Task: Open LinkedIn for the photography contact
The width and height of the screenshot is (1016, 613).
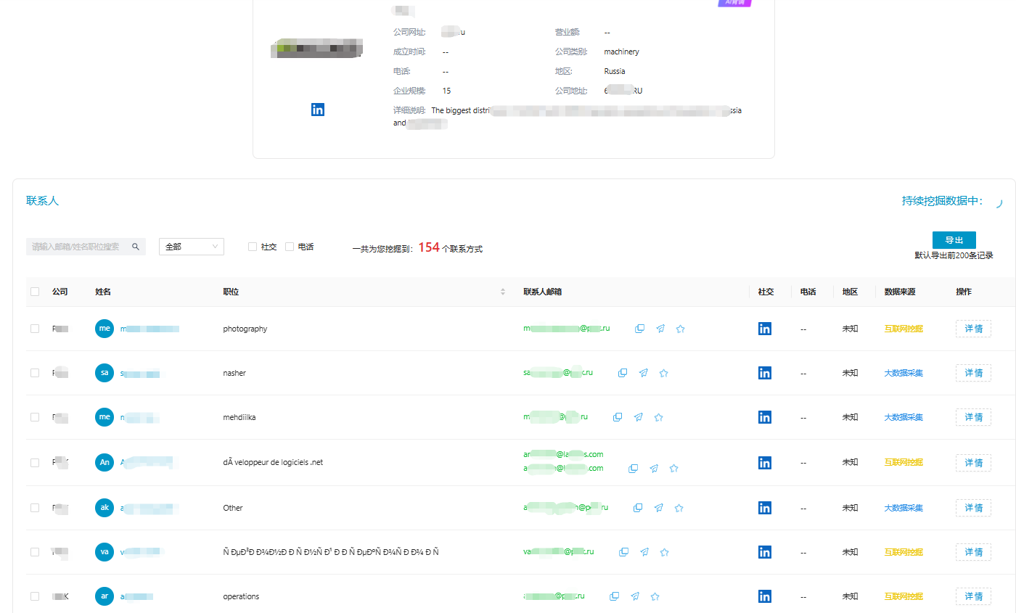Action: pos(764,329)
